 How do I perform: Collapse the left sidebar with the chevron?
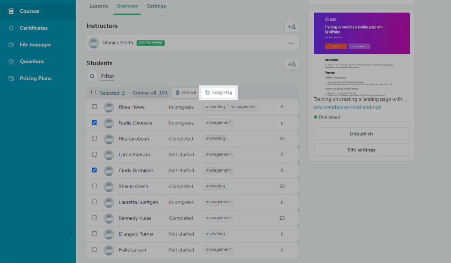(x=70, y=232)
